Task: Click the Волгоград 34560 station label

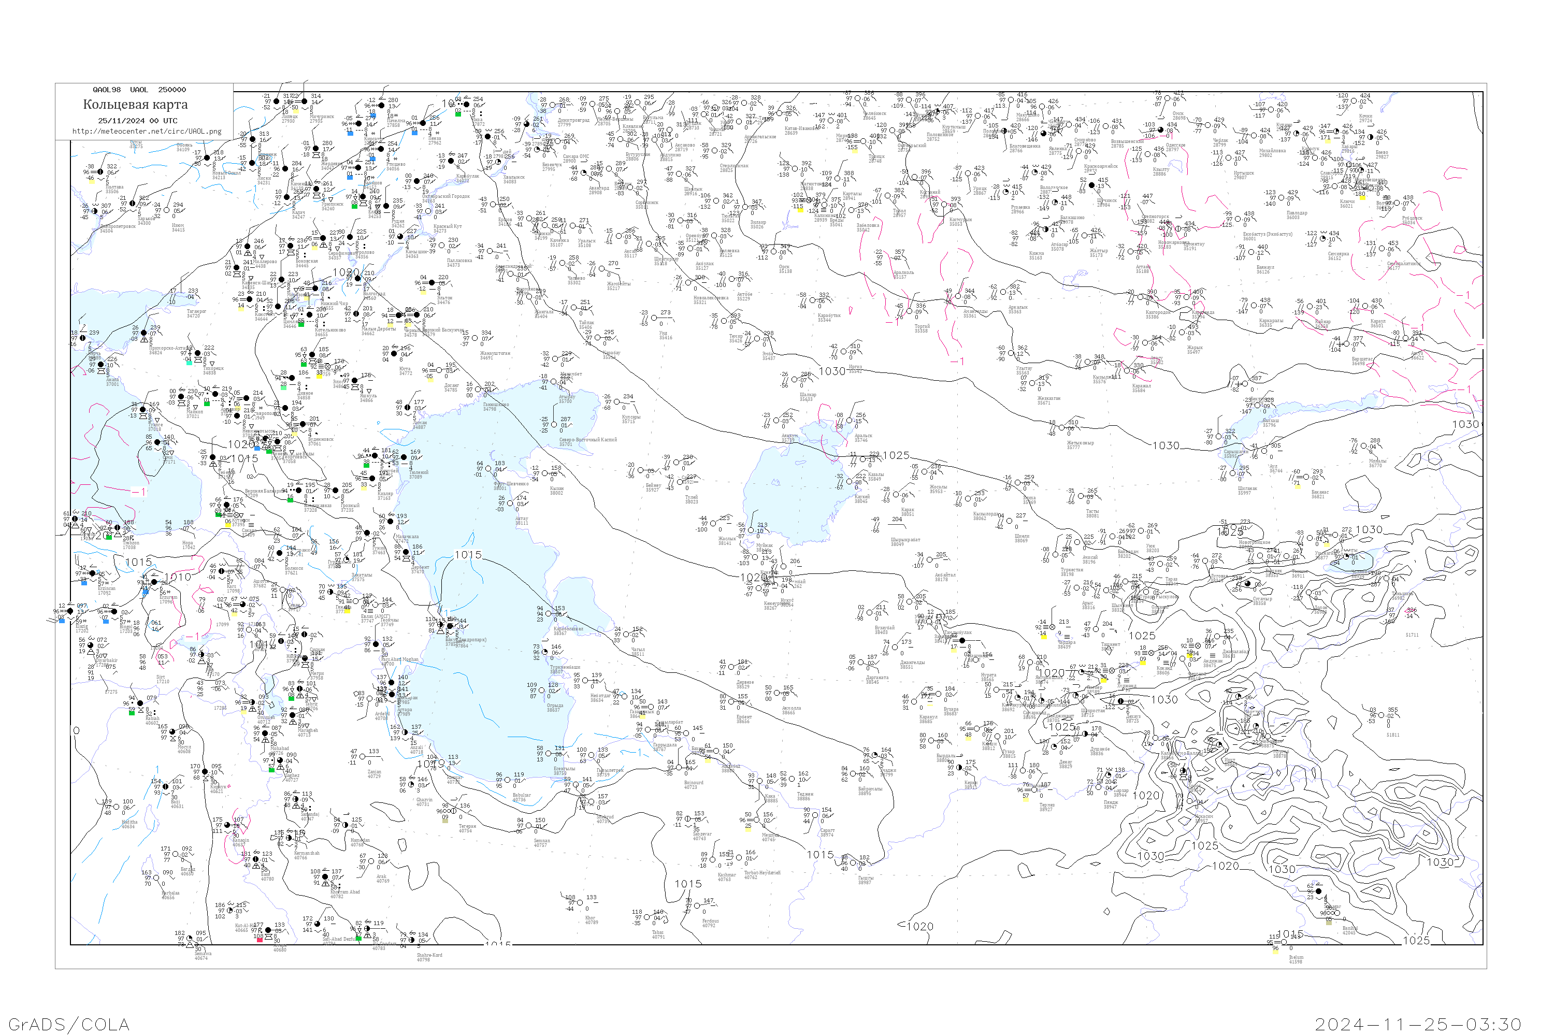Action: 373,296
